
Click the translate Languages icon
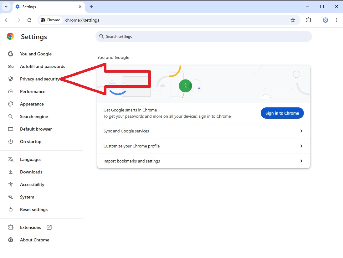(x=11, y=159)
